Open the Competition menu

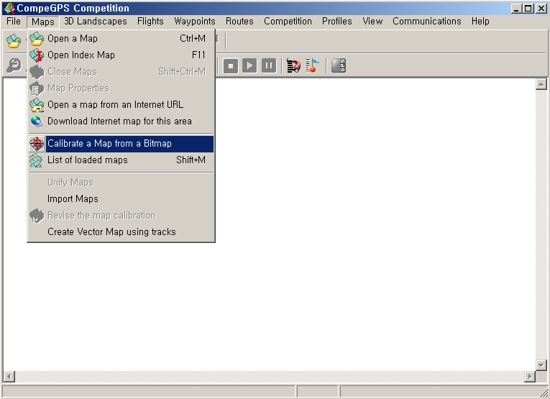click(288, 22)
